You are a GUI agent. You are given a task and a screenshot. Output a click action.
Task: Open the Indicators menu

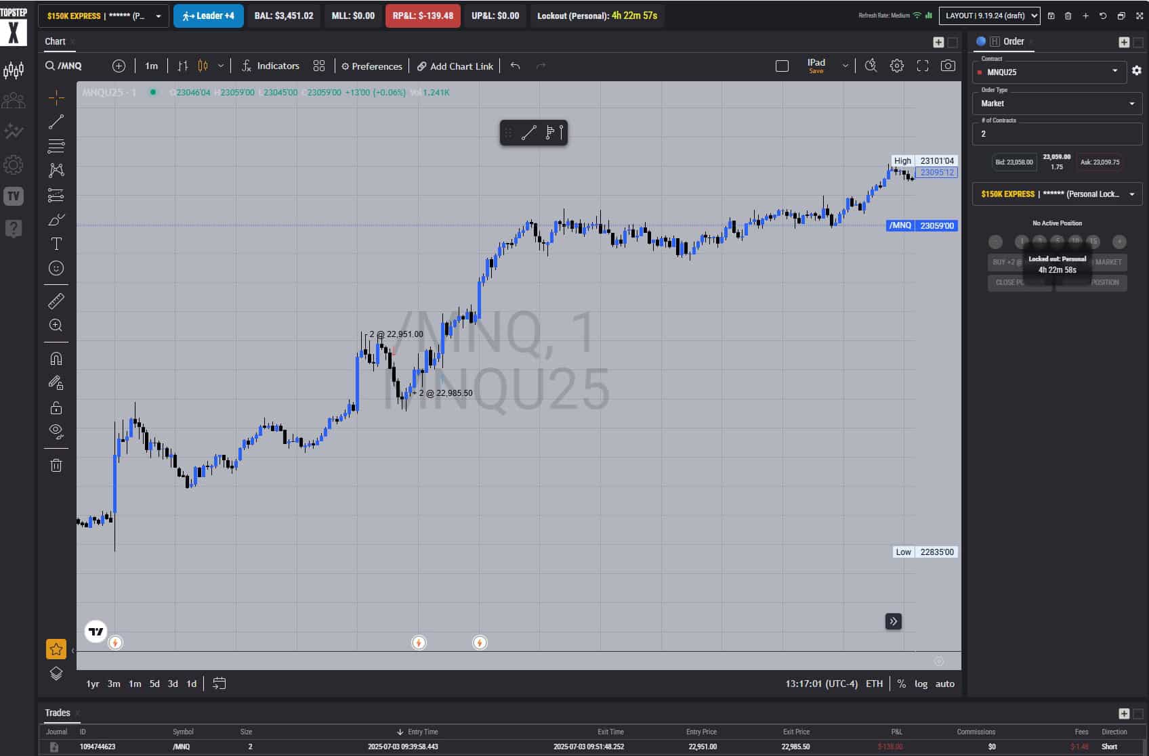click(x=270, y=66)
